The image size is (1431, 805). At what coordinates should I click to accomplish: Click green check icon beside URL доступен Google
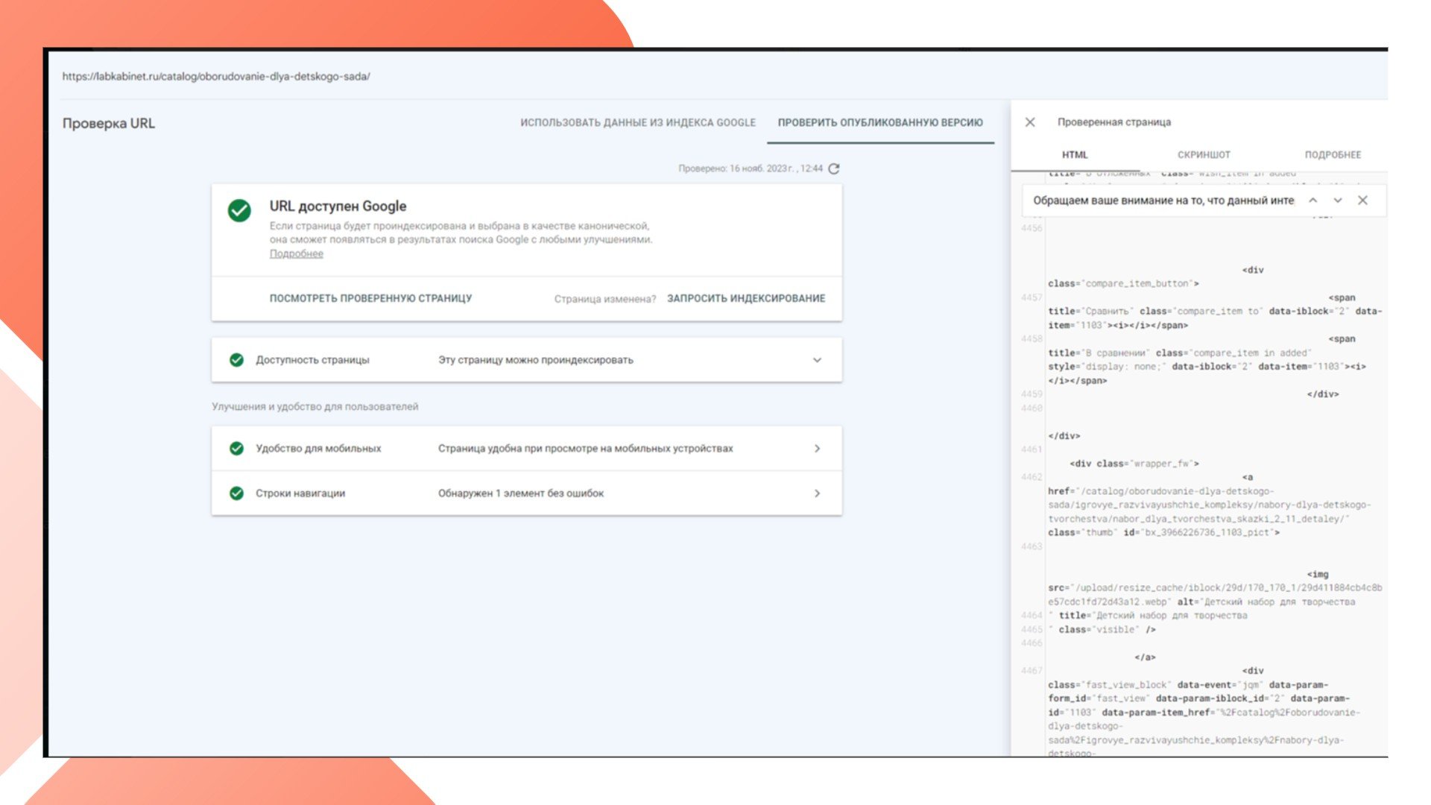[239, 211]
